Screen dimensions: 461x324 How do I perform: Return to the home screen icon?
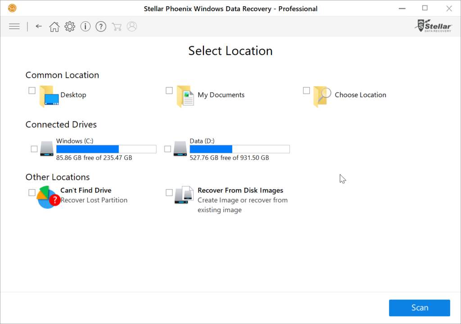click(x=54, y=27)
